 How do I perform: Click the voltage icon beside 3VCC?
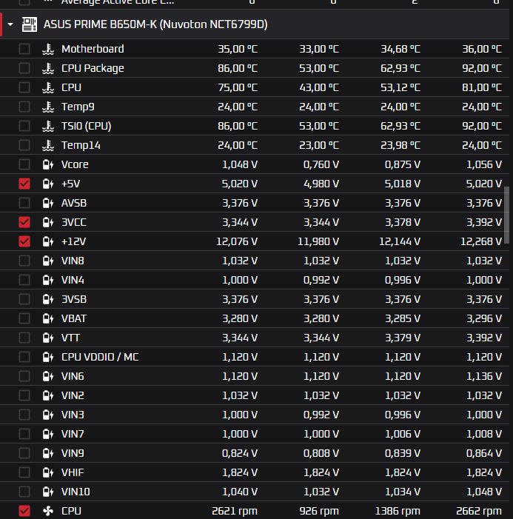click(48, 222)
